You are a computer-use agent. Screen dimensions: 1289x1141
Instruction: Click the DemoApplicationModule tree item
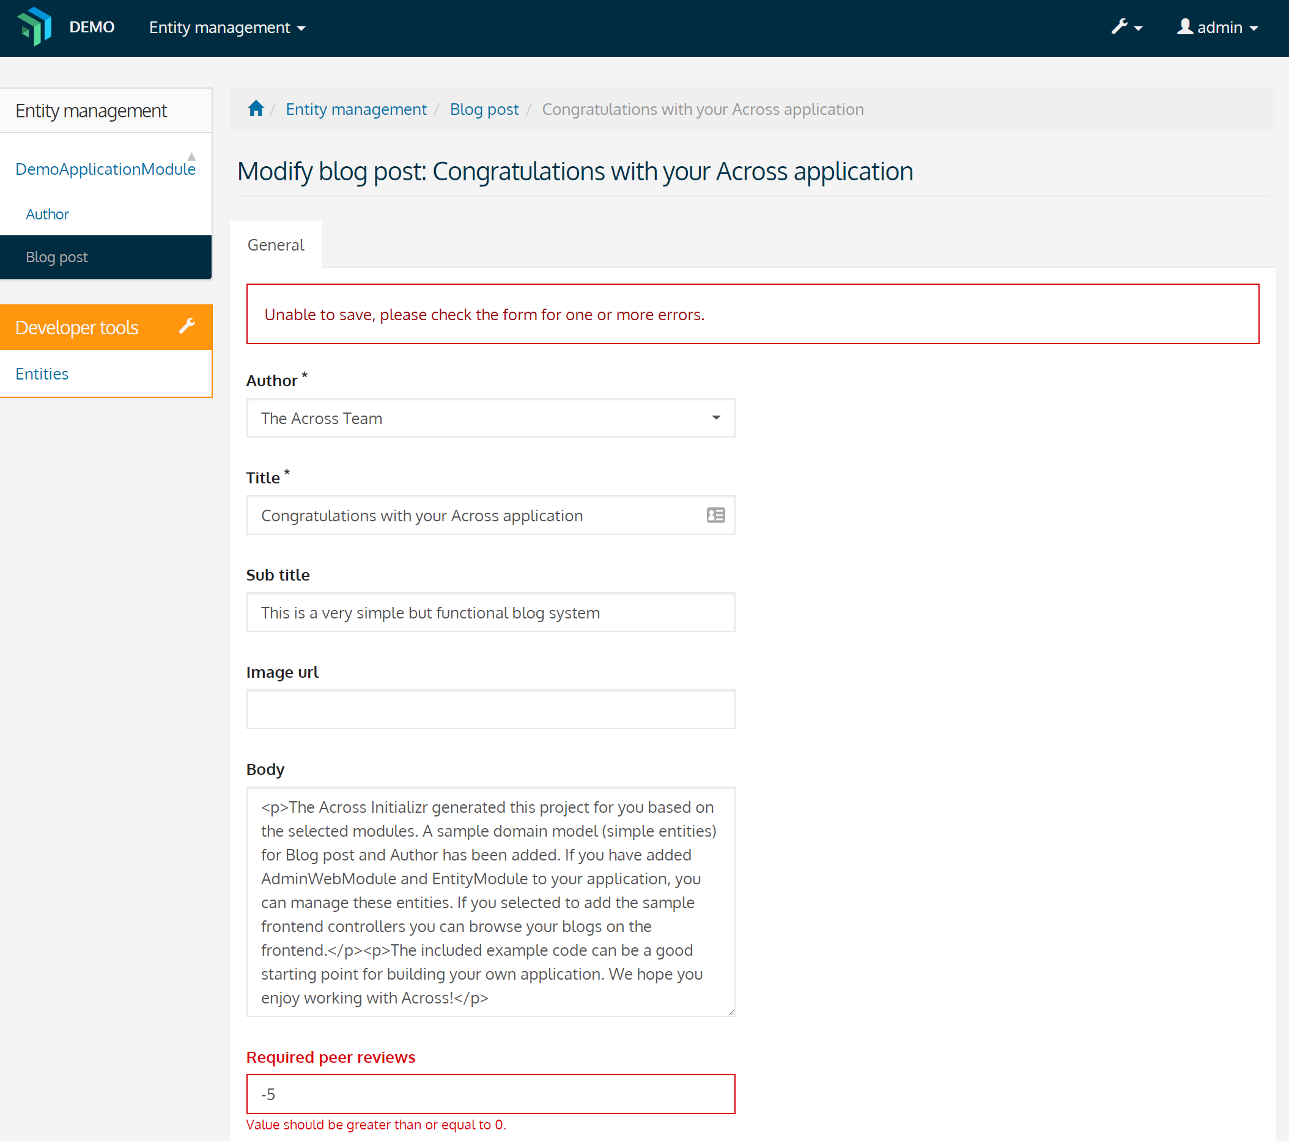point(106,169)
